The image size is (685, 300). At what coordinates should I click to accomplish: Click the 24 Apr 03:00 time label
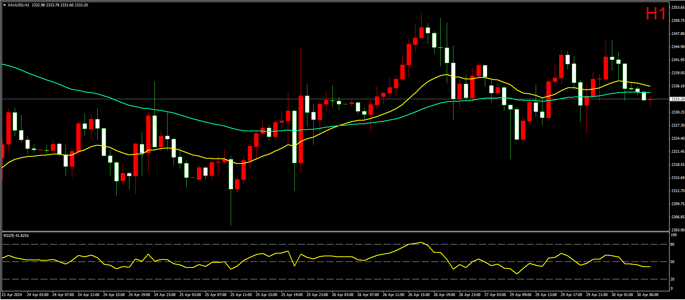click(38, 295)
